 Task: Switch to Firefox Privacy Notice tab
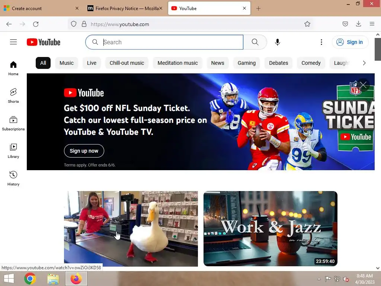pyautogui.click(x=125, y=8)
